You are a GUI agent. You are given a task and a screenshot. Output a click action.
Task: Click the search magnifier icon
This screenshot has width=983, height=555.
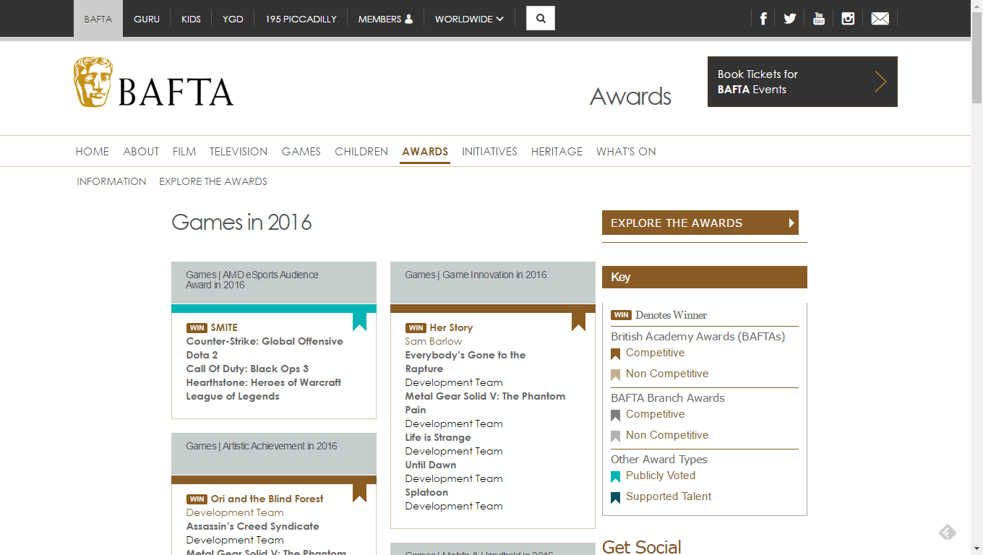541,19
